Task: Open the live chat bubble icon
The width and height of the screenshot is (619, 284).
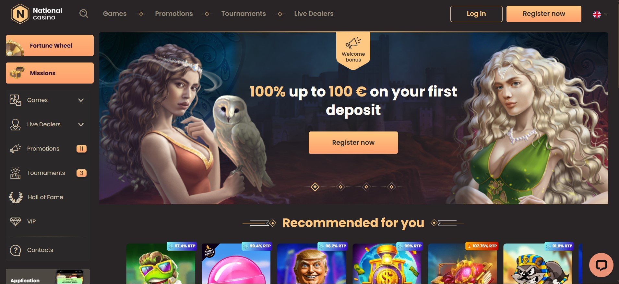Action: coord(601,265)
